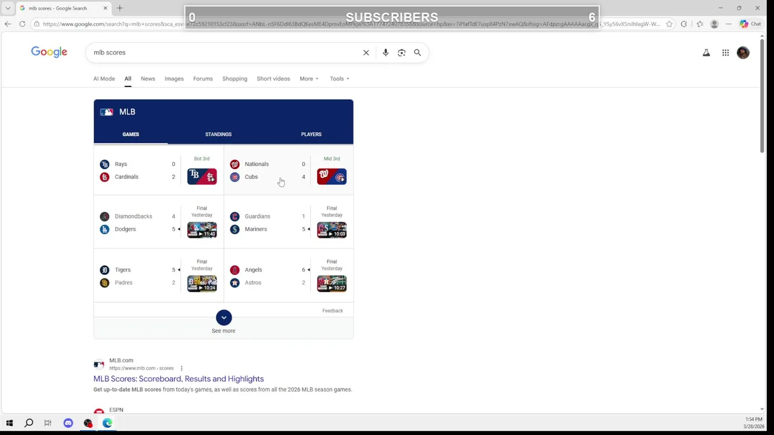Open the Tools dropdown

pyautogui.click(x=339, y=79)
